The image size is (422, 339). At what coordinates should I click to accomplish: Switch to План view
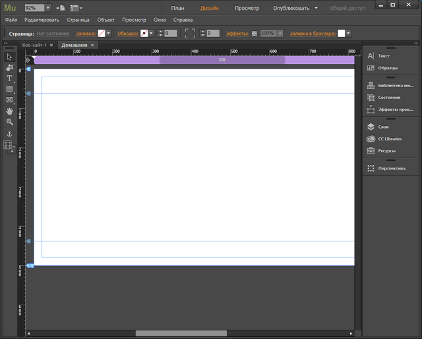(x=177, y=9)
